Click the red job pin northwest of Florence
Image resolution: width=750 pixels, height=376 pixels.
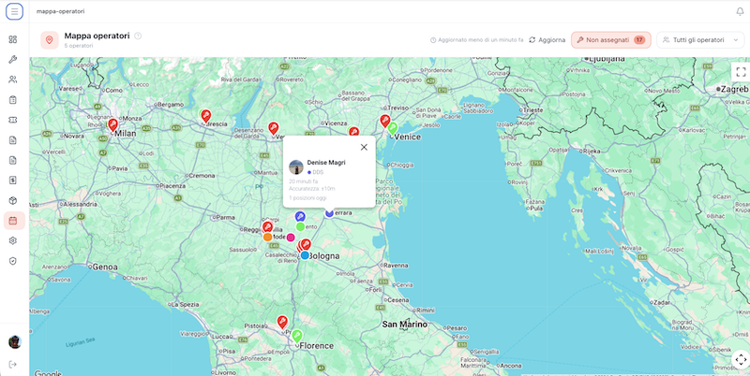(x=283, y=322)
